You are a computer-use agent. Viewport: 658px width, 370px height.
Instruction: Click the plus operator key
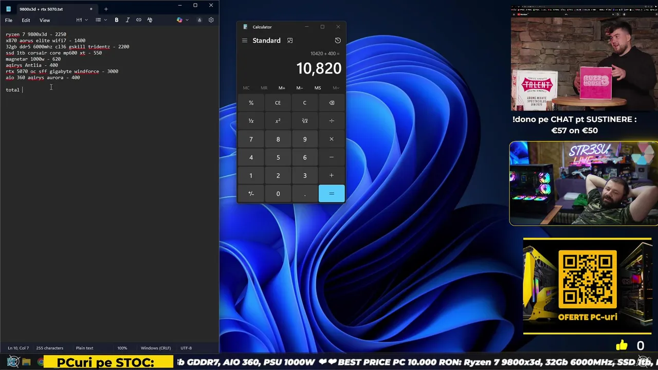(332, 176)
